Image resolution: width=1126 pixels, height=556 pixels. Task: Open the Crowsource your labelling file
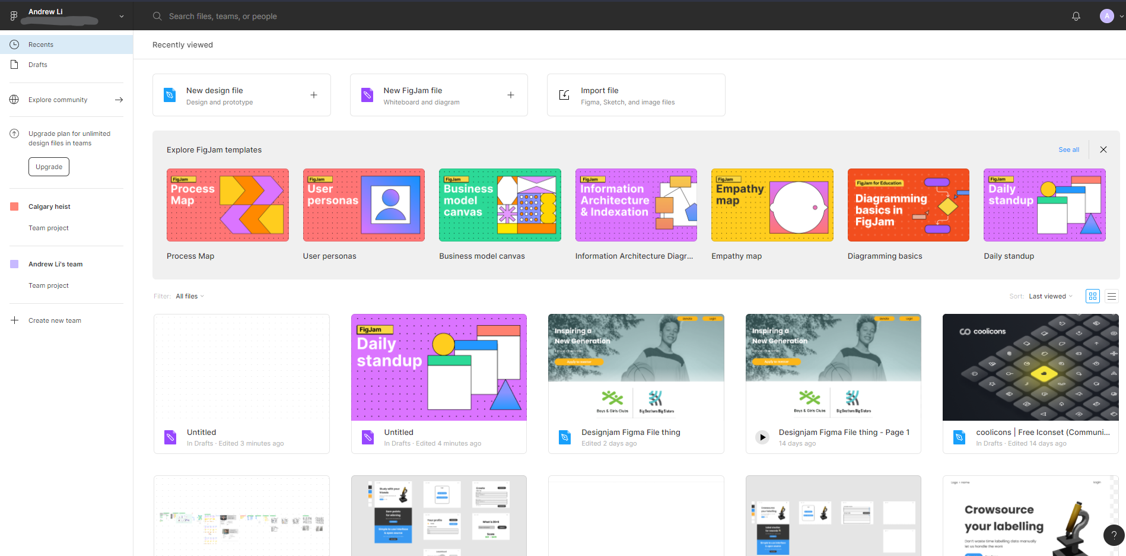tap(1030, 516)
